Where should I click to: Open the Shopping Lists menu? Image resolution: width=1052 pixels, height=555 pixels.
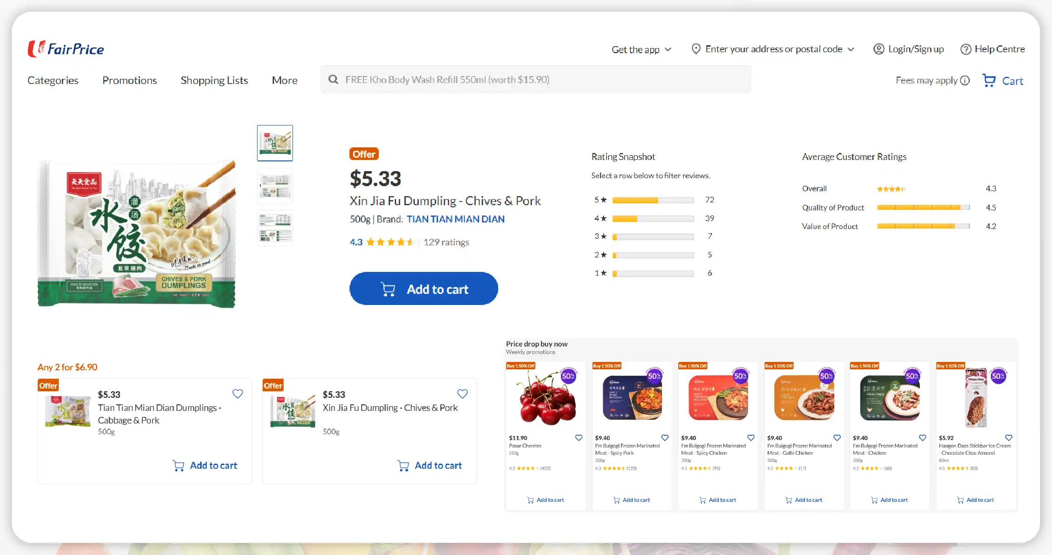[214, 80]
